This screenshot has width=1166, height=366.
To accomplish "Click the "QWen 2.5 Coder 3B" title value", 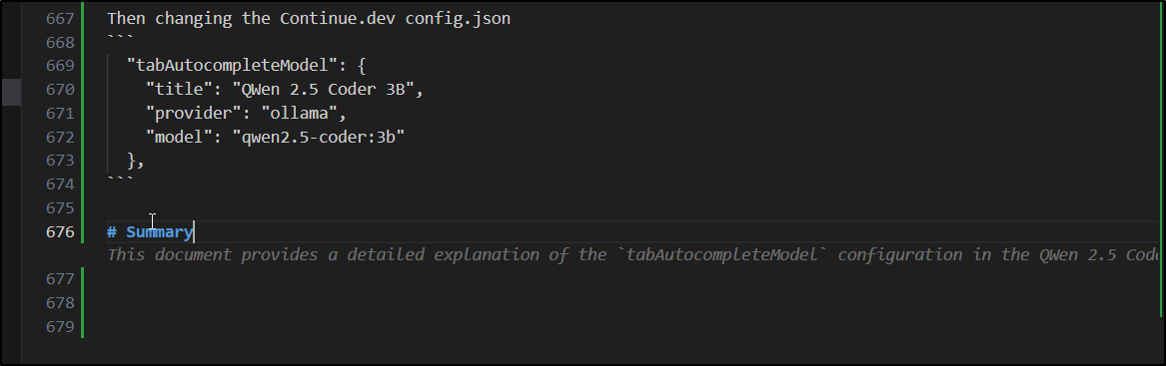I will 328,90.
